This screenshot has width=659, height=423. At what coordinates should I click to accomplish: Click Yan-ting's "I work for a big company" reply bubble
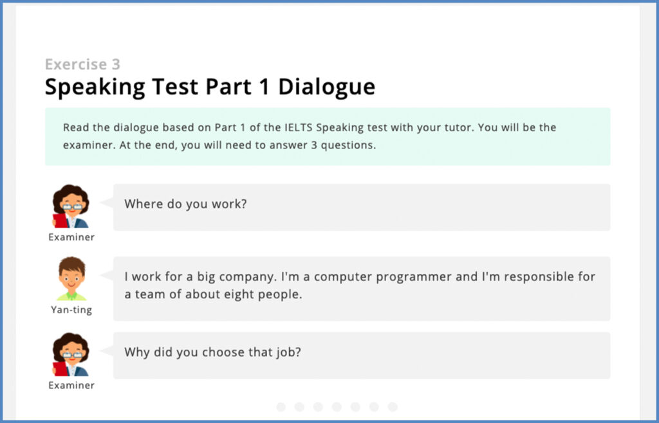click(x=362, y=289)
